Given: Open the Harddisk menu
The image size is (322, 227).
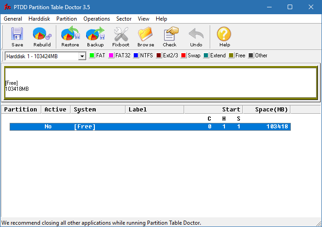Looking at the screenshot, I should pyautogui.click(x=39, y=19).
